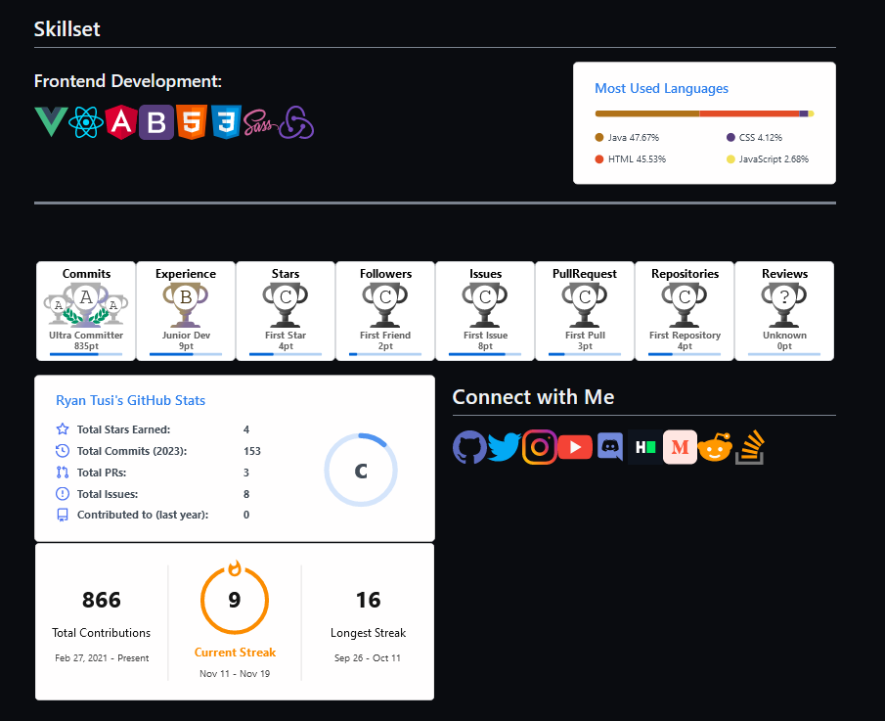
Task: Click the 835pt commits score text
Action: (86, 345)
